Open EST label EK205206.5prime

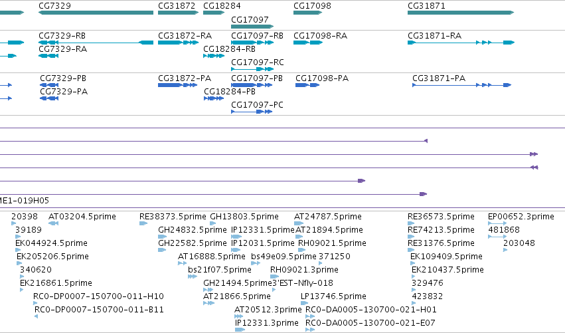[x=52, y=257]
